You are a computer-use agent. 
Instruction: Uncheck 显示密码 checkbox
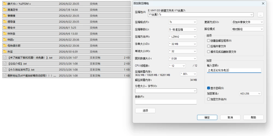(208, 88)
